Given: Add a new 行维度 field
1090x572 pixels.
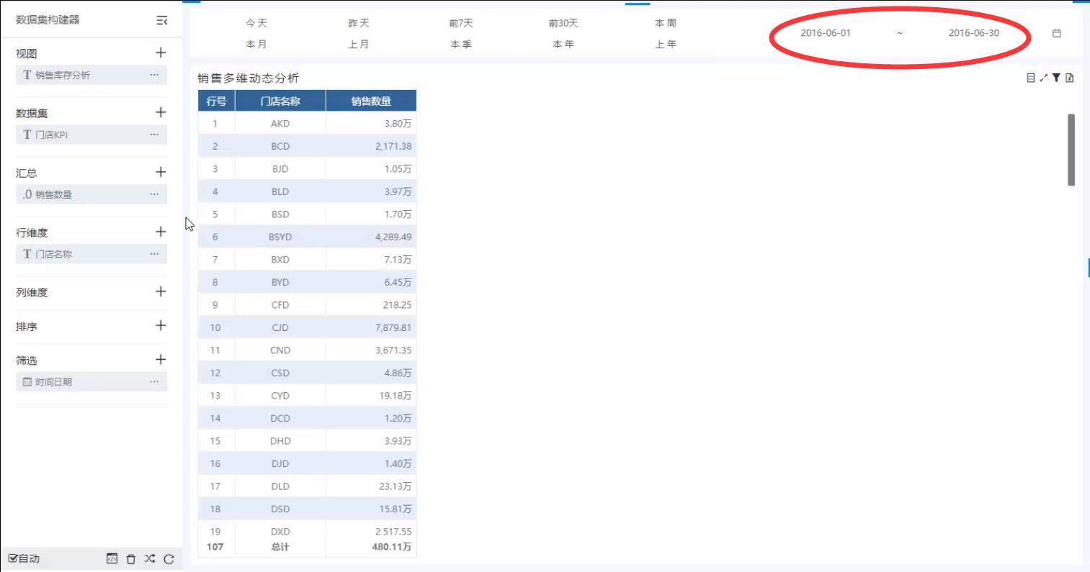Looking at the screenshot, I should click(x=161, y=232).
